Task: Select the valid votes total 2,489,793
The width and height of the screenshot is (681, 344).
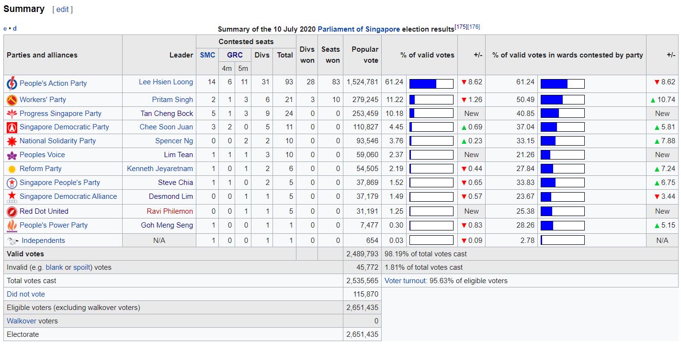Action: click(x=363, y=254)
